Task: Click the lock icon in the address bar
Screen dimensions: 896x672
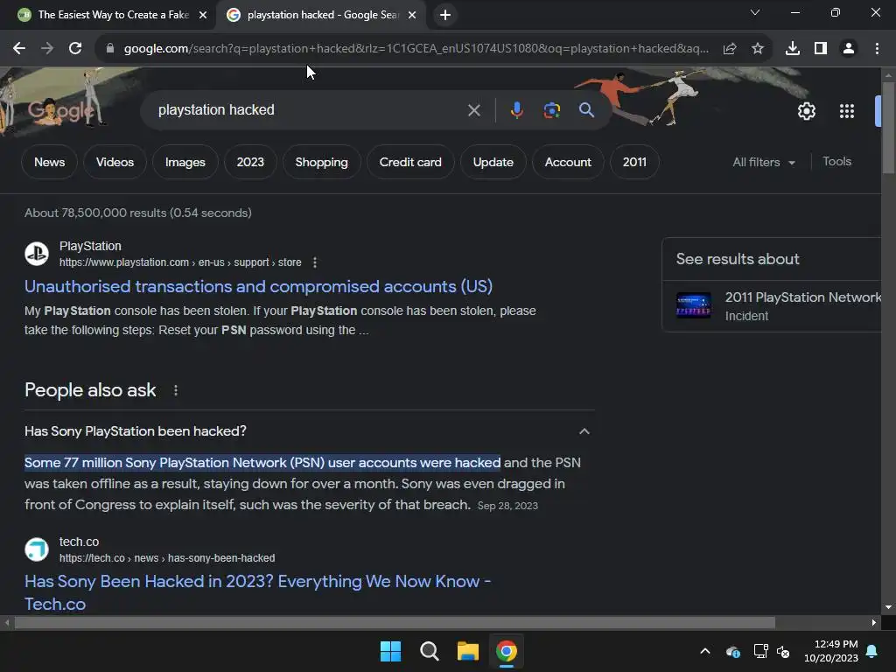Action: coord(109,49)
